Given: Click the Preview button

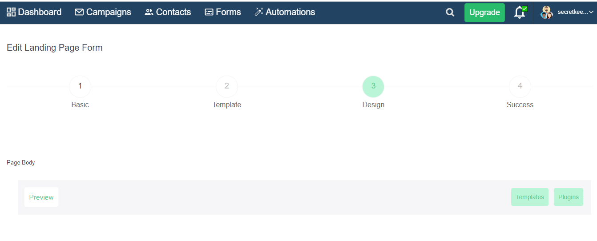Looking at the screenshot, I should coord(41,197).
